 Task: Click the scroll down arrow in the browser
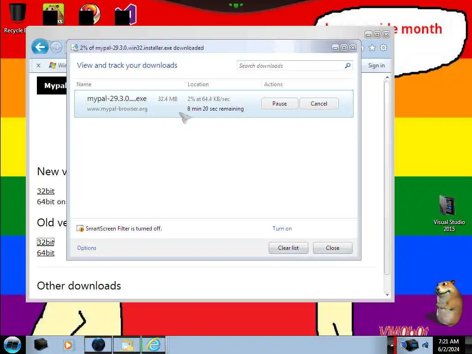(x=387, y=295)
